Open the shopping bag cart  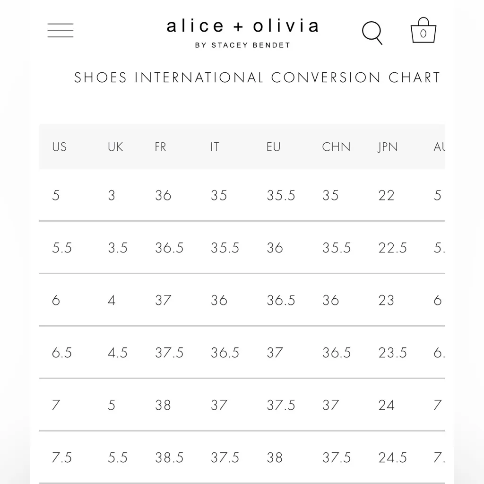(423, 31)
